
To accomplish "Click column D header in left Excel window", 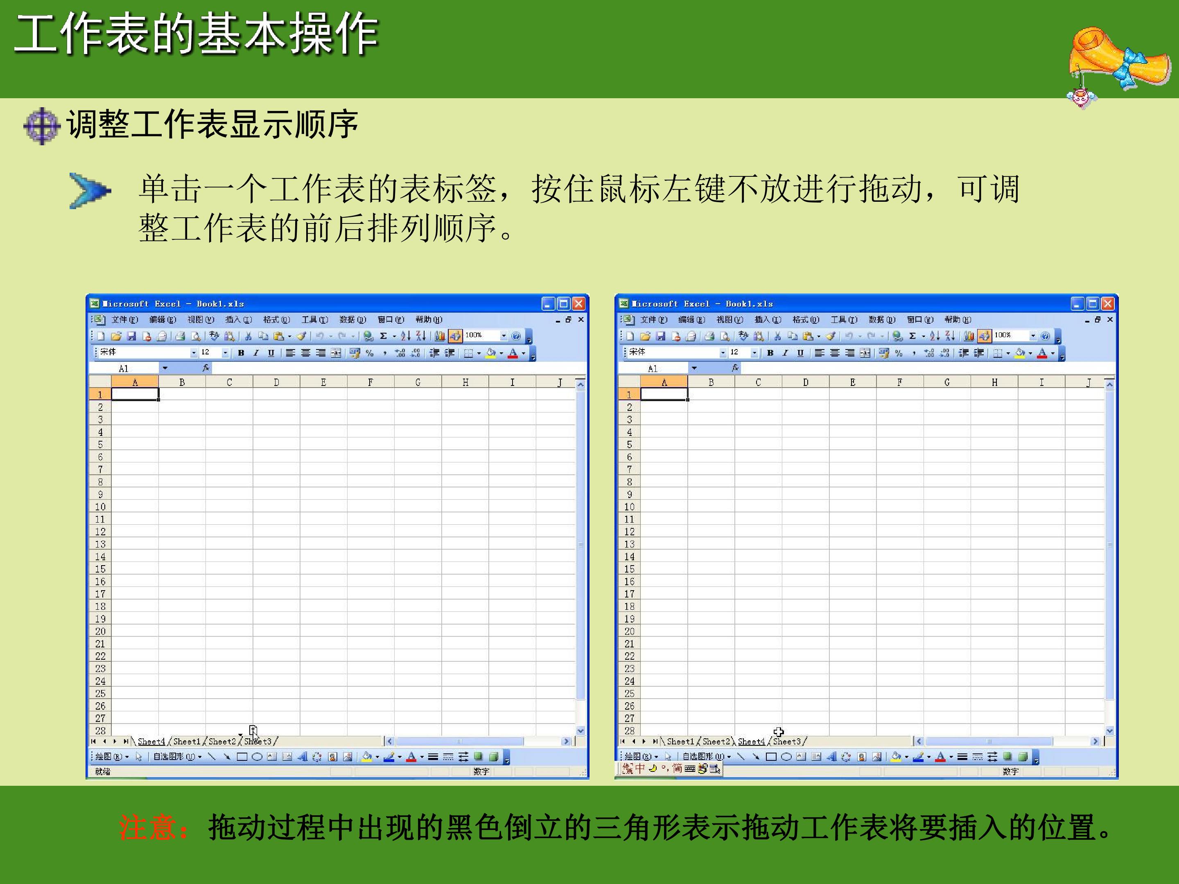I will (276, 382).
